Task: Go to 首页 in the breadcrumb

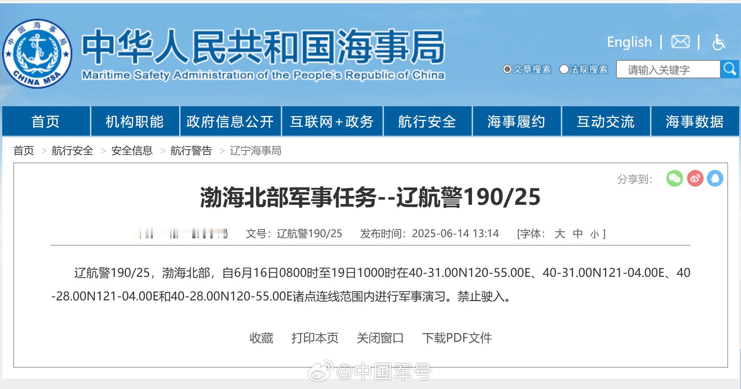Action: tap(24, 150)
